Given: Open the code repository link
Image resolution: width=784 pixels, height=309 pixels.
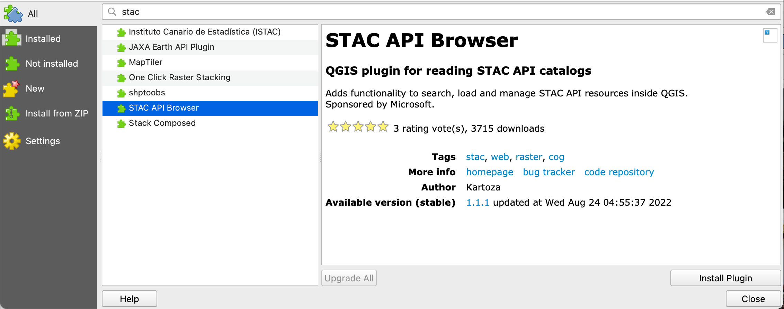Looking at the screenshot, I should click(619, 172).
